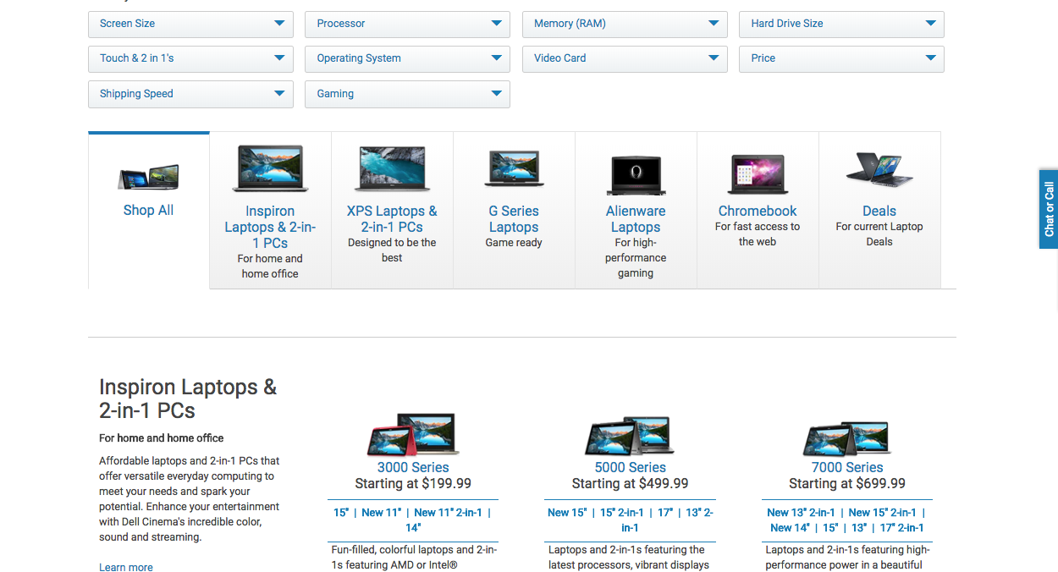Viewport: 1058px width, 572px height.
Task: Click the XPS laptop tab image
Action: 392,168
